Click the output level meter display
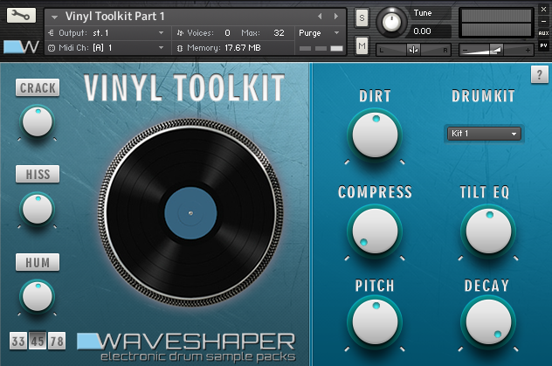This screenshot has width=552, height=366. tap(496, 23)
